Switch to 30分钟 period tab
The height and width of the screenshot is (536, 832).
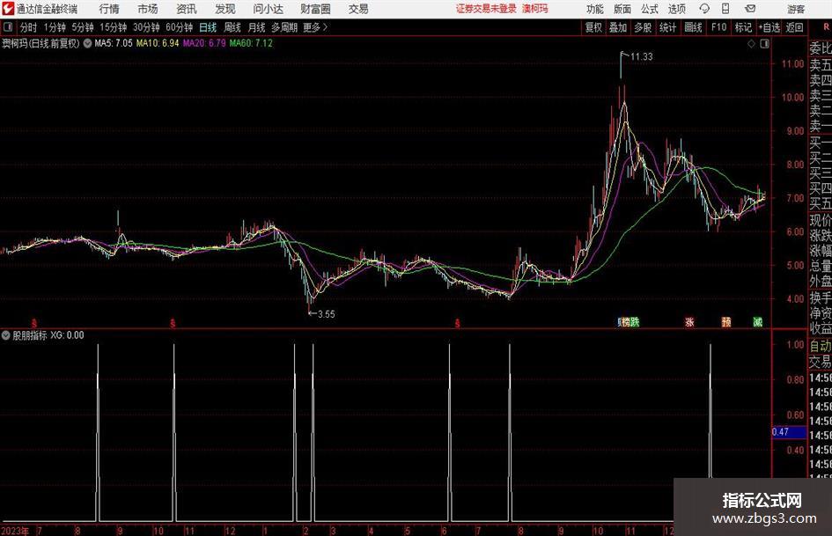pos(146,27)
